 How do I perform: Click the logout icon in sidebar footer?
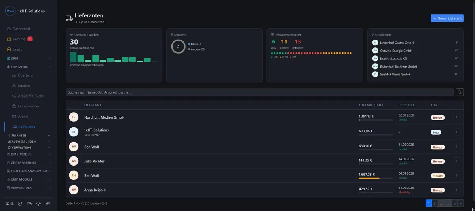tap(48, 203)
